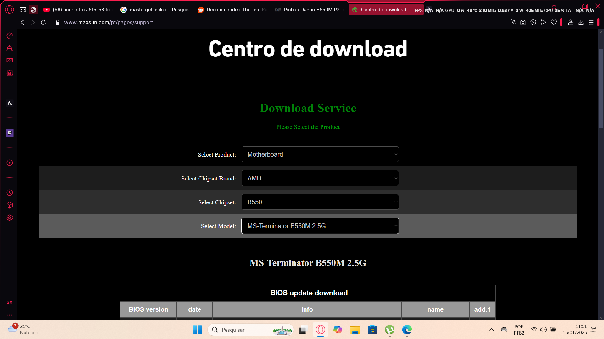Viewport: 604px width, 339px height.
Task: Open sidebar striped monitor panel icon
Action: tap(9, 61)
